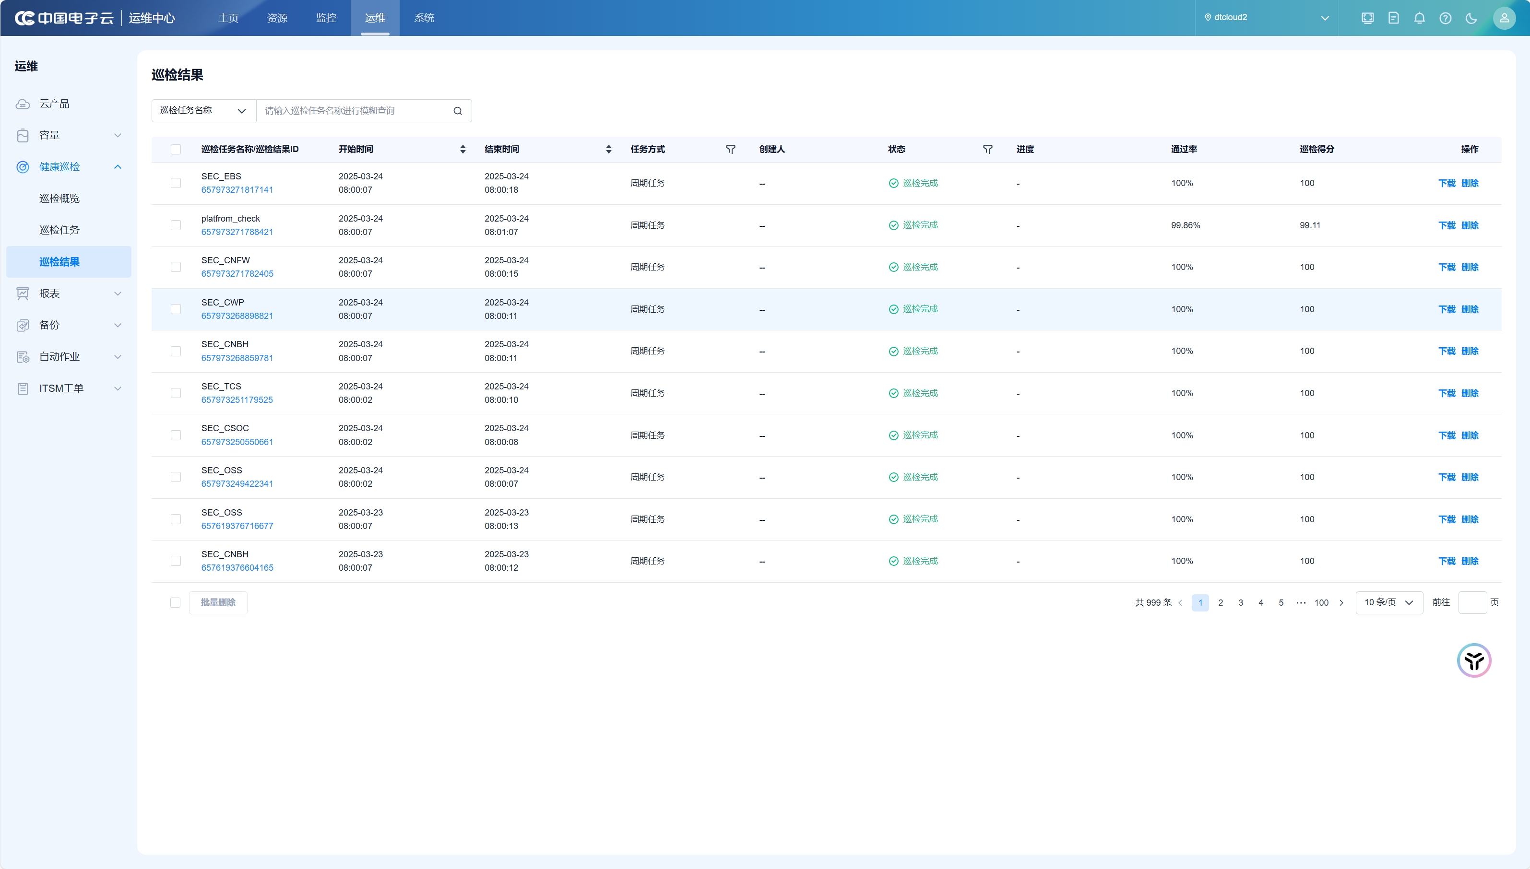Switch to the 资源 top tab
1530x869 pixels.
pos(277,18)
